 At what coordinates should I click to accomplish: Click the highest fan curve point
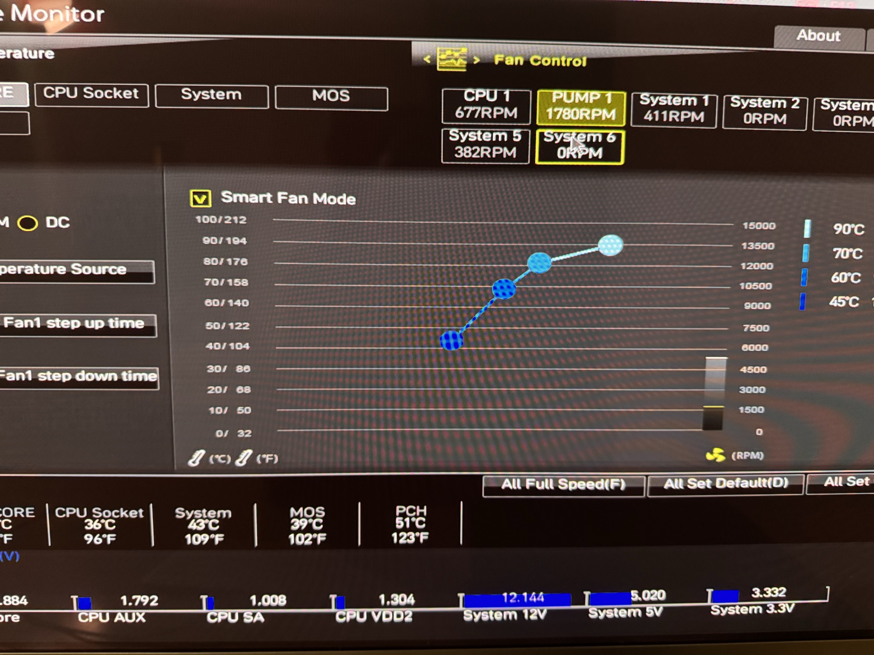tap(610, 245)
